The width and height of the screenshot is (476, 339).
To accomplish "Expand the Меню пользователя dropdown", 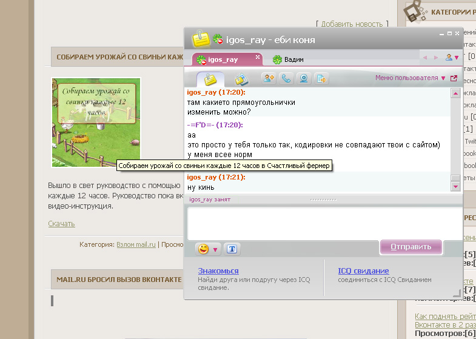I will click(x=410, y=78).
